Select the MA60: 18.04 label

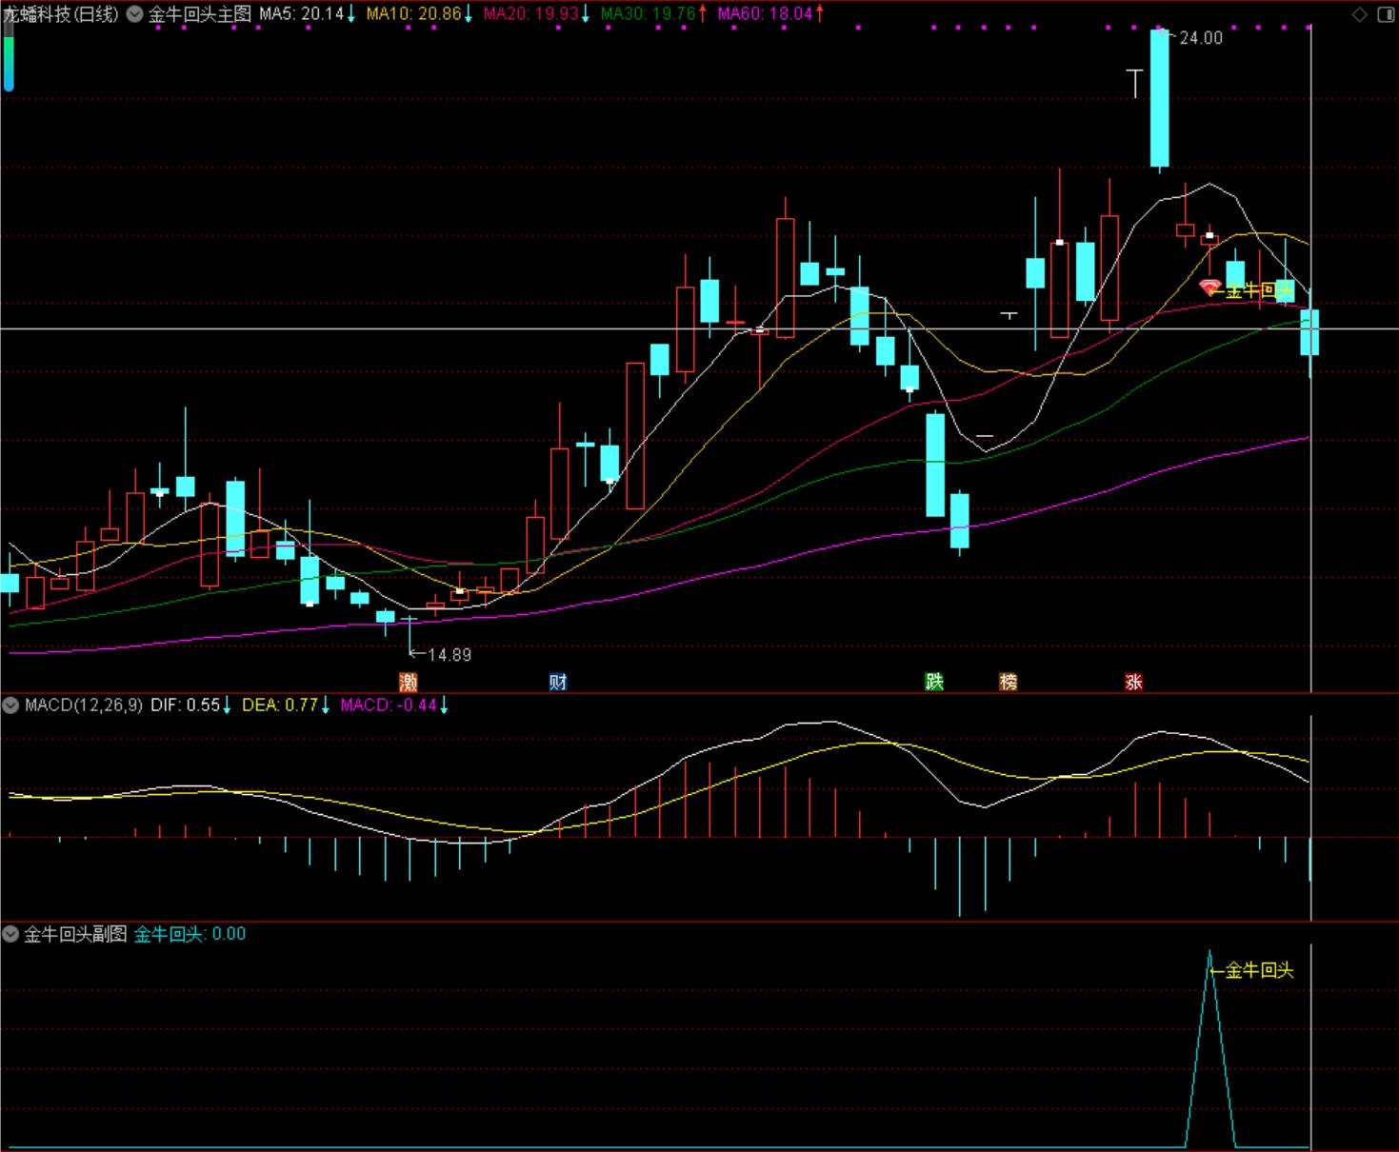(x=766, y=14)
